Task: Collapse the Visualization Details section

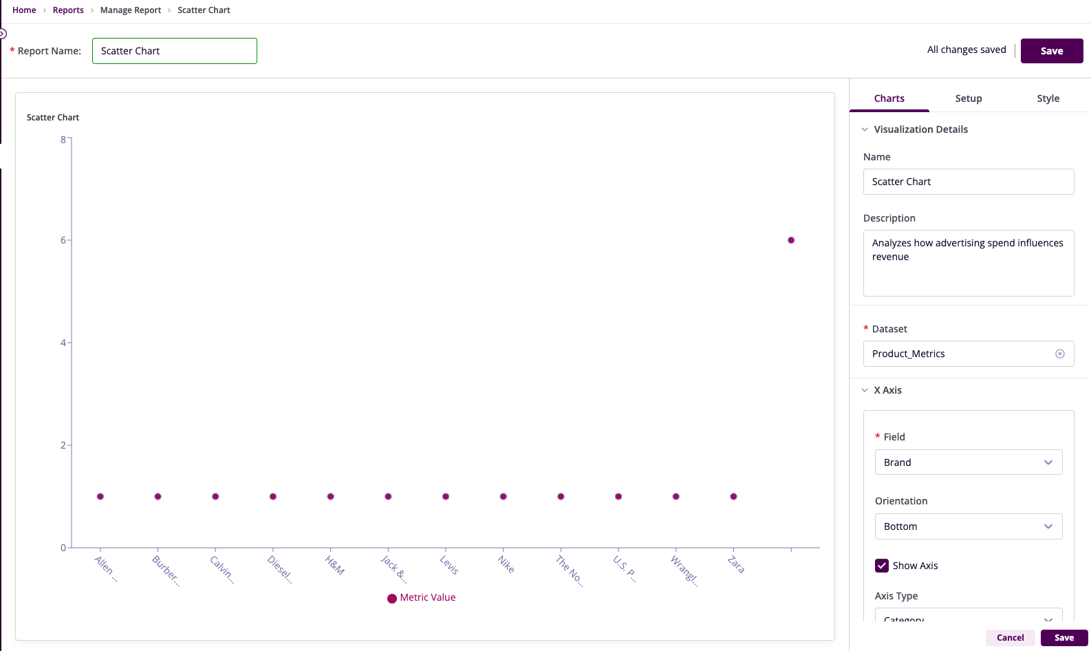Action: [x=865, y=129]
